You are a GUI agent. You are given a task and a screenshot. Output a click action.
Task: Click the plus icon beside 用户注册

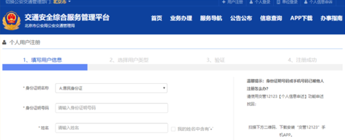[x=224, y=2]
